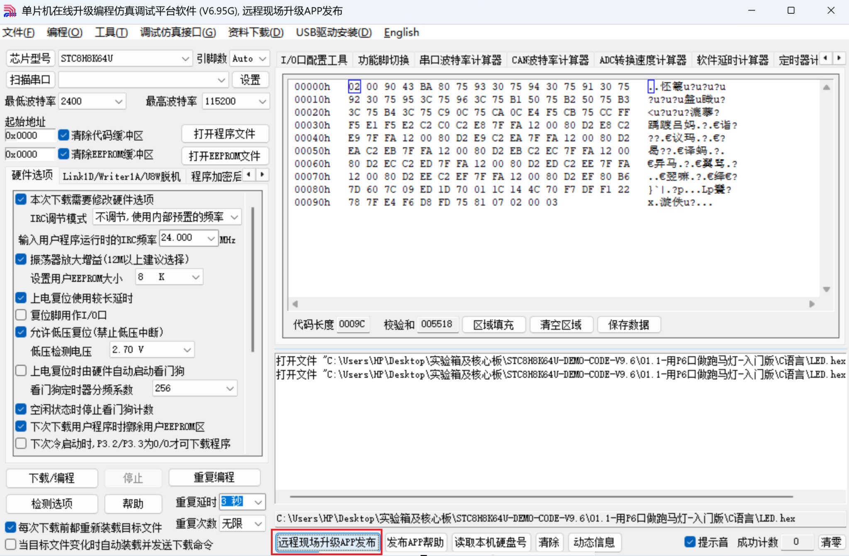Switch to CAN波特率计算器 tab
Screen dimensions: 849x556
click(x=550, y=60)
